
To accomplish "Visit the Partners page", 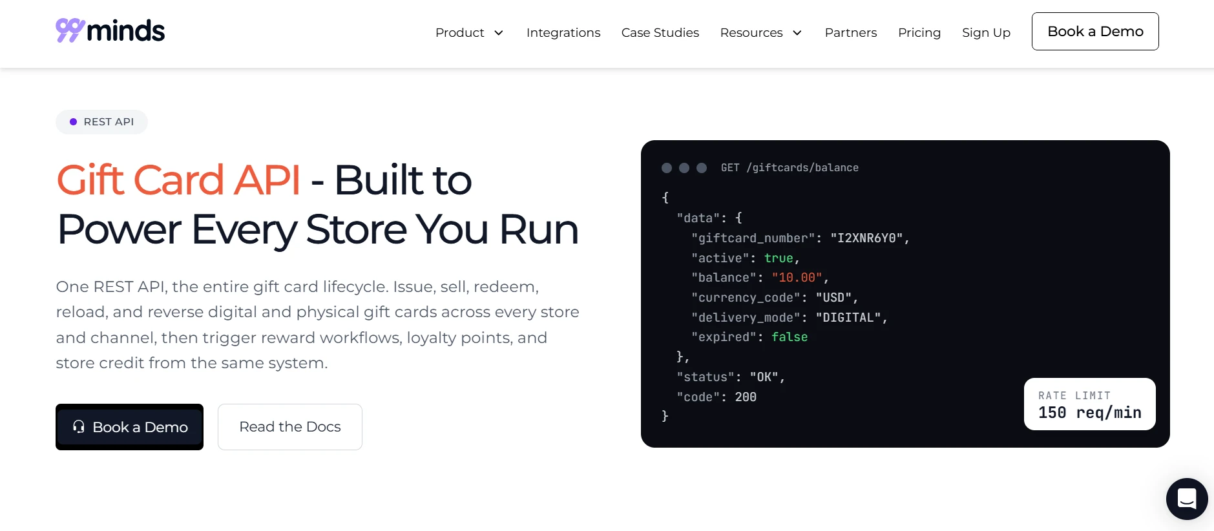I will point(851,32).
